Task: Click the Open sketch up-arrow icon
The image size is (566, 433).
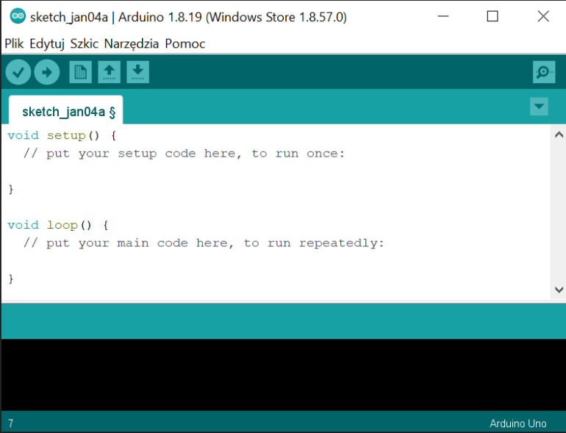Action: (109, 72)
